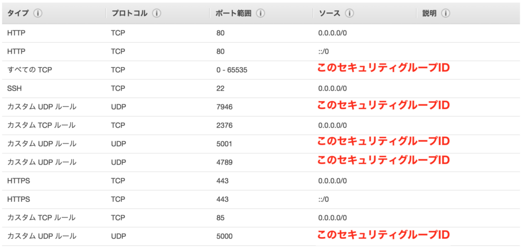Click the custom TCP rule port 2376
Viewport: 521px width, 249px height.
point(260,126)
